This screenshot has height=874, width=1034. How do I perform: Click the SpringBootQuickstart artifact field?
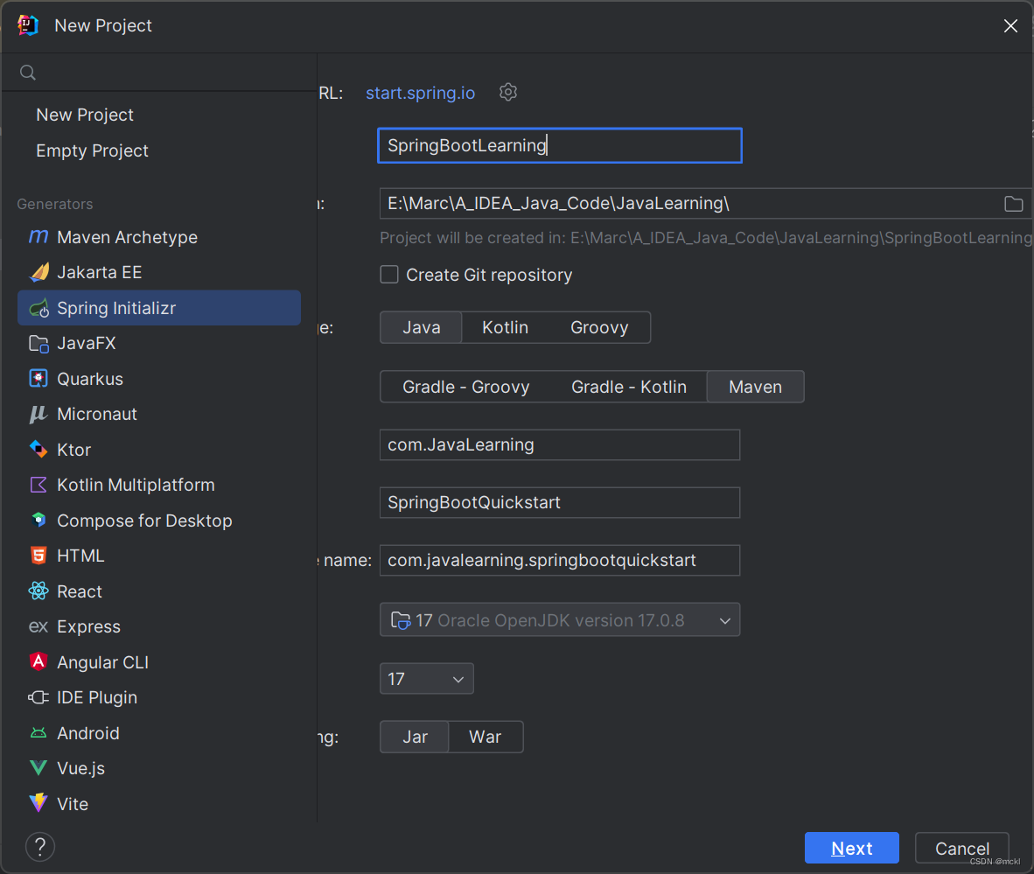click(560, 503)
